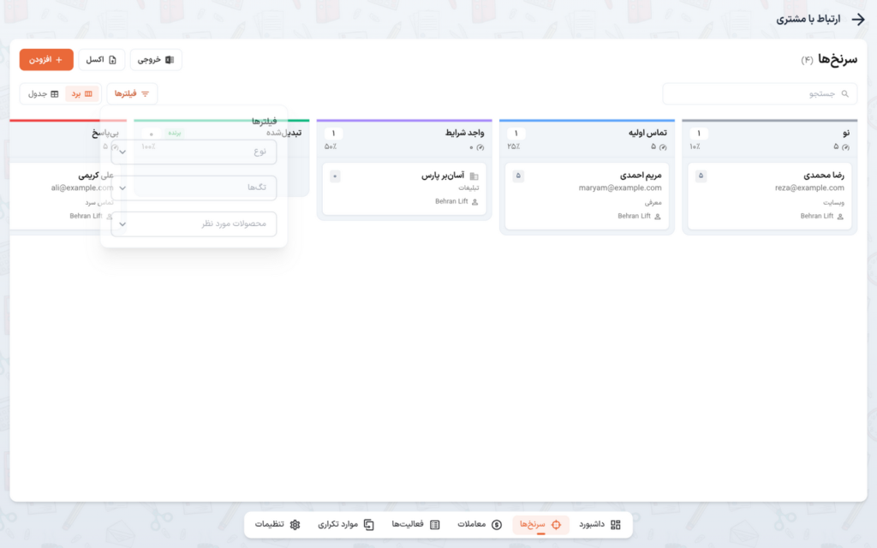Toggle the فیلترها filters panel
The width and height of the screenshot is (877, 548).
pos(132,93)
